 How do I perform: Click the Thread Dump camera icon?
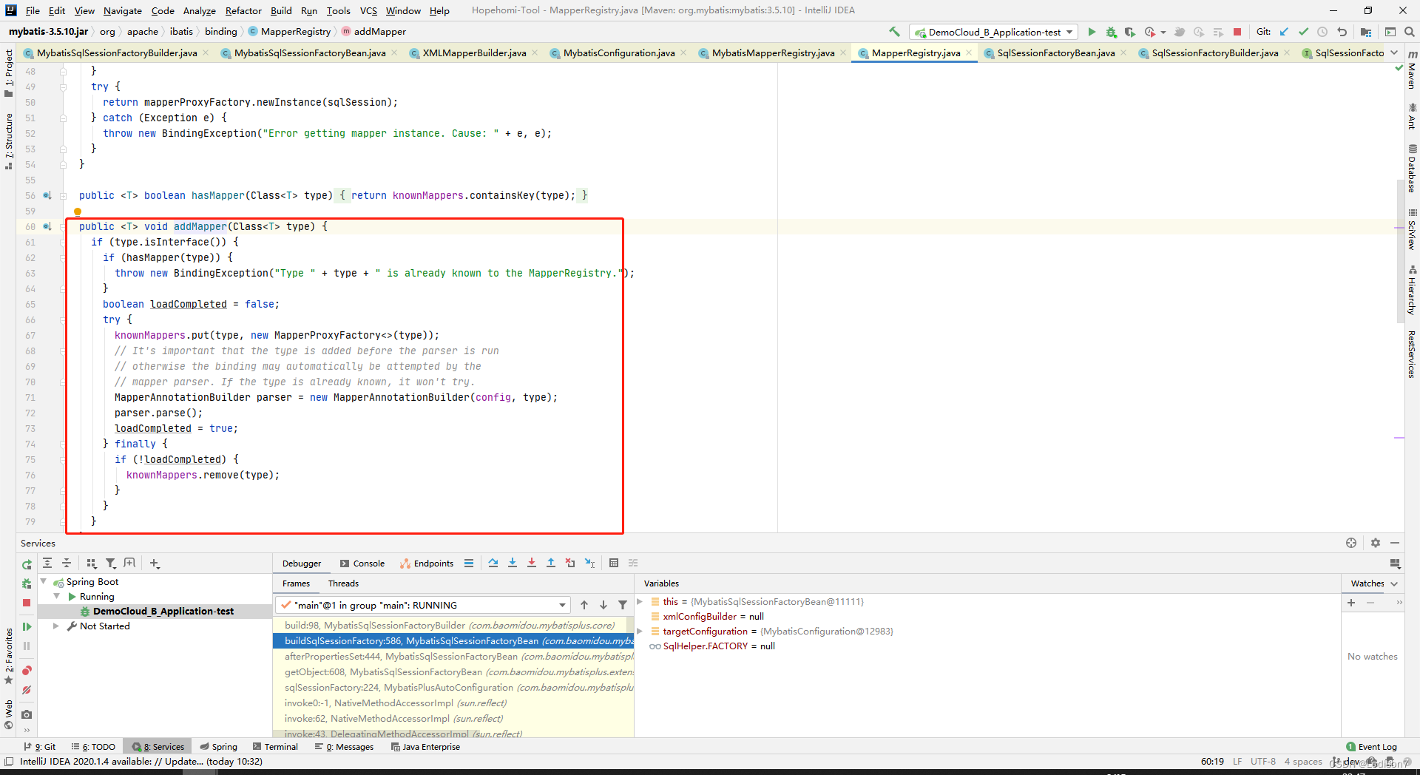click(27, 714)
